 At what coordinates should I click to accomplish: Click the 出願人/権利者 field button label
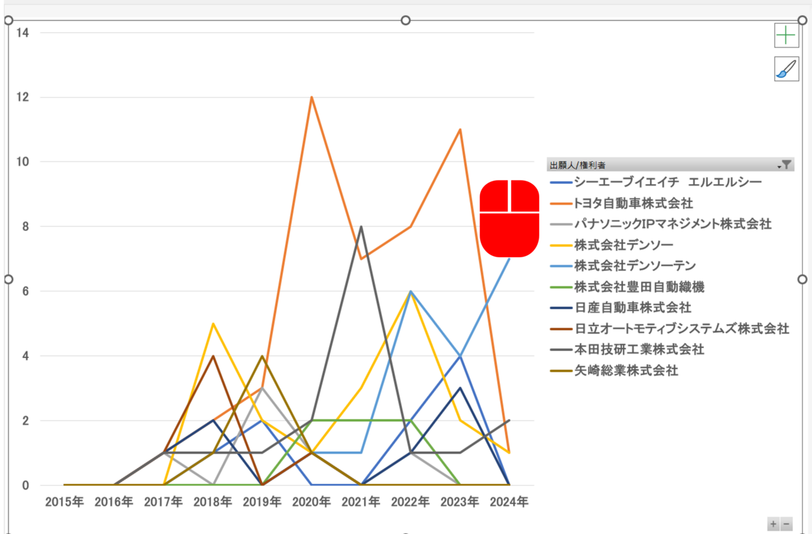(577, 165)
